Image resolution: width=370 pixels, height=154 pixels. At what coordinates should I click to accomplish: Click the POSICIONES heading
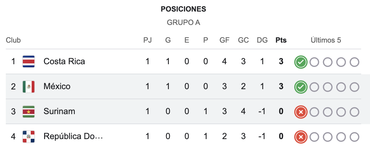pos(183,9)
